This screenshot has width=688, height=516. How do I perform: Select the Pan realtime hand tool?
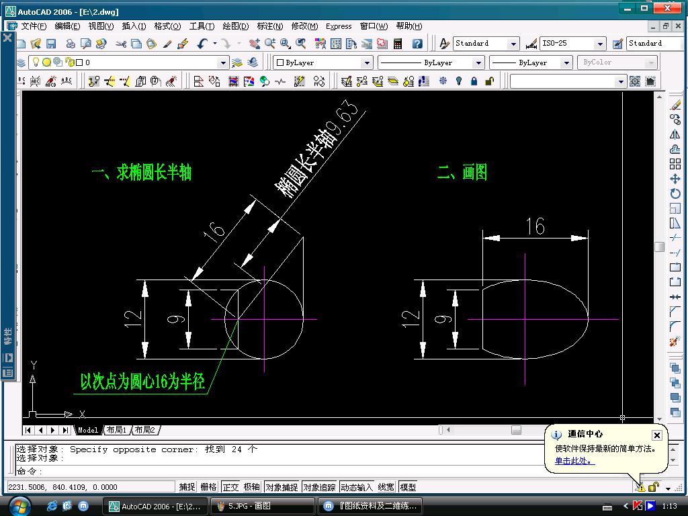coord(254,44)
